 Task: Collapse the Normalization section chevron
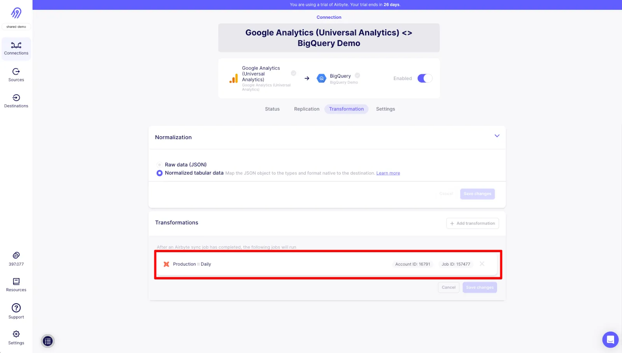click(x=497, y=136)
